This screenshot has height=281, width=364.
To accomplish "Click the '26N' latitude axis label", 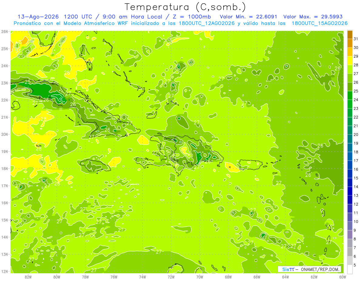I will click(x=5, y=32).
